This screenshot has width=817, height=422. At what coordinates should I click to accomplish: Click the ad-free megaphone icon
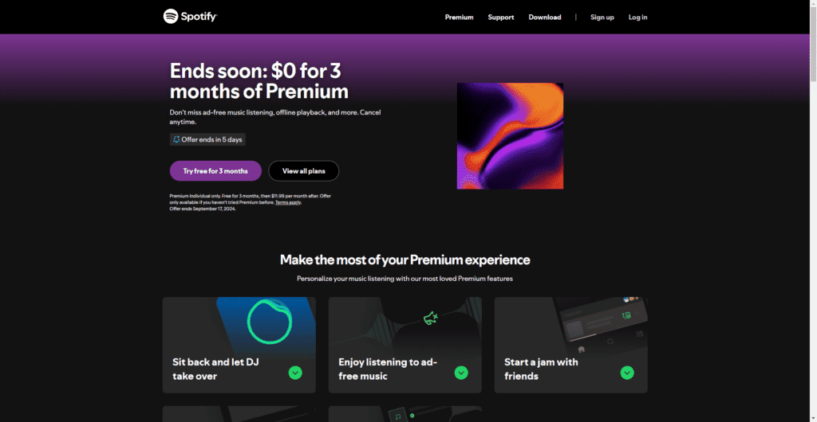430,318
